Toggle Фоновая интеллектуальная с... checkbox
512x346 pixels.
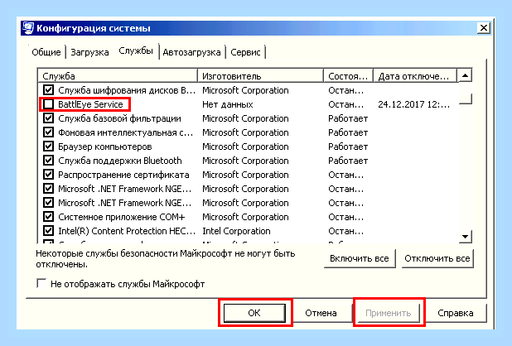point(48,132)
